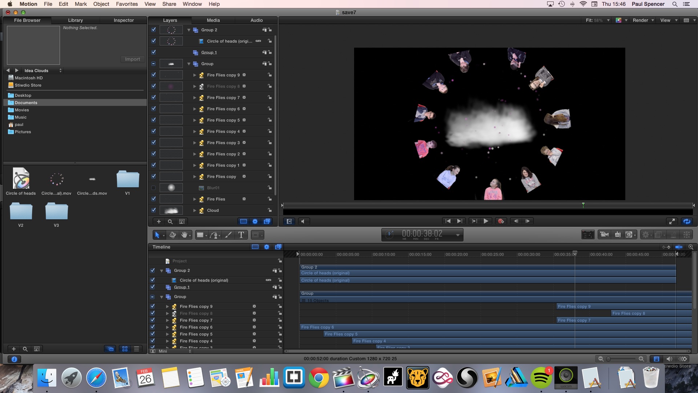The width and height of the screenshot is (698, 393).
Task: Enable the Blur01 layer checkbox
Action: coord(153,188)
